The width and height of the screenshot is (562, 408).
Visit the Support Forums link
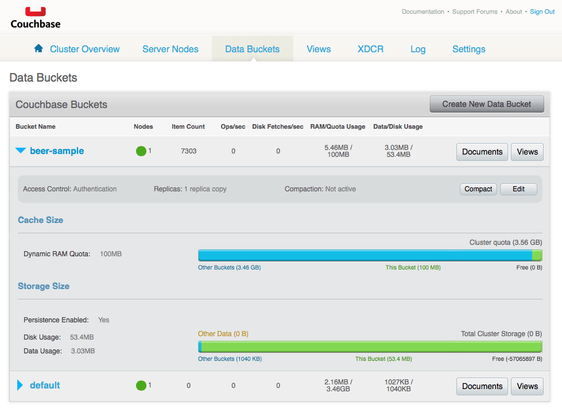click(x=475, y=11)
